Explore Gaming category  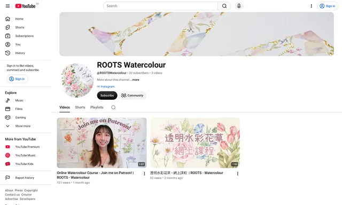click(26, 117)
